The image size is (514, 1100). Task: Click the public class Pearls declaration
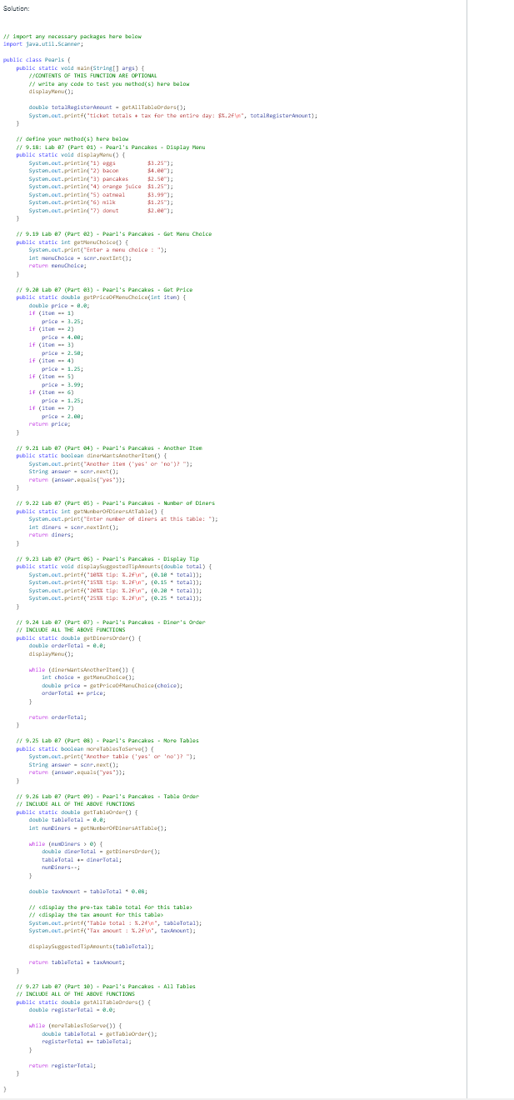click(34, 60)
